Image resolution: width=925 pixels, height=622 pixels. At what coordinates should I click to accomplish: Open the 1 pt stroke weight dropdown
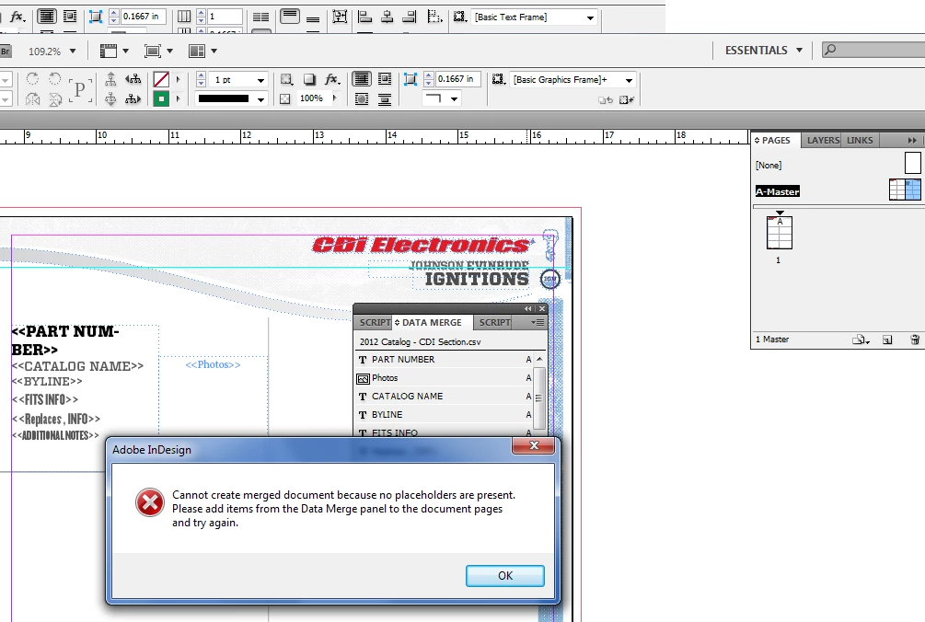point(260,80)
